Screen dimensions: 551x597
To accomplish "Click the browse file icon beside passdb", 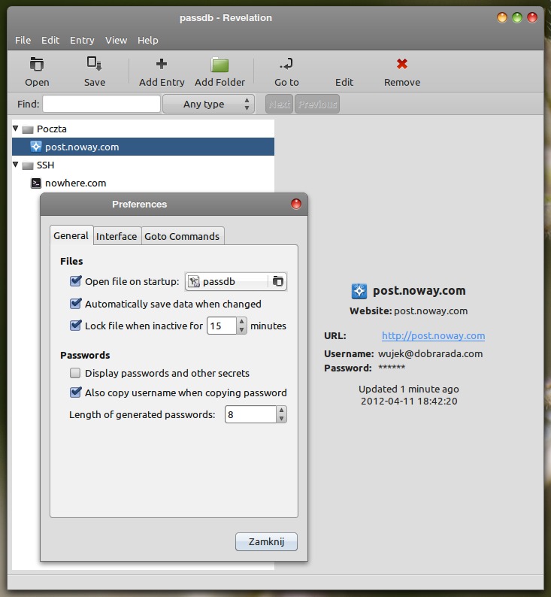I will [278, 281].
